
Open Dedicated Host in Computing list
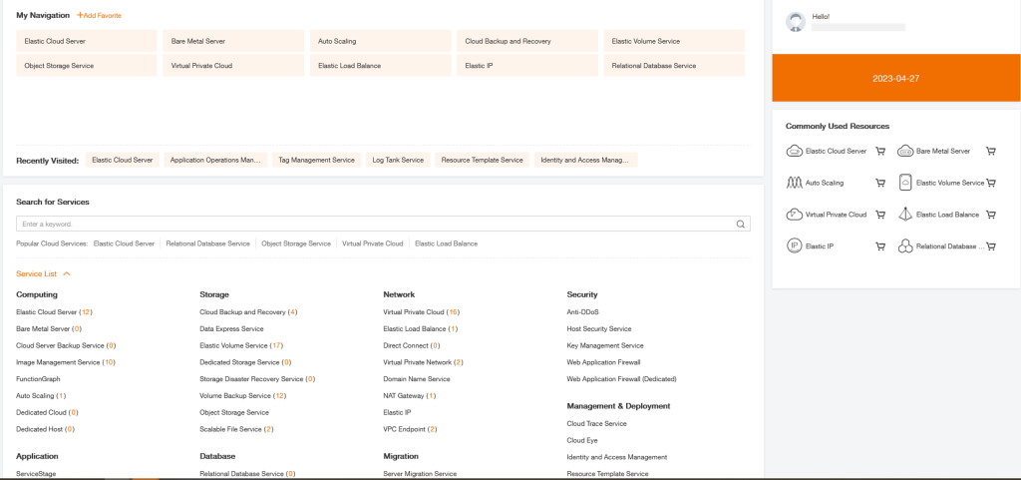point(46,429)
